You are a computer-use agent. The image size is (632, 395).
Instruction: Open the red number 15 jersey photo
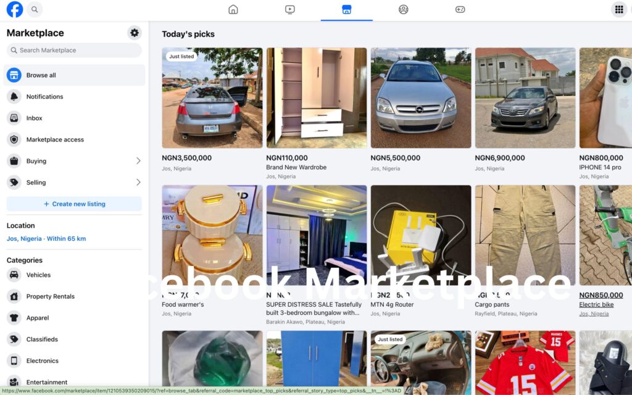tap(525, 362)
